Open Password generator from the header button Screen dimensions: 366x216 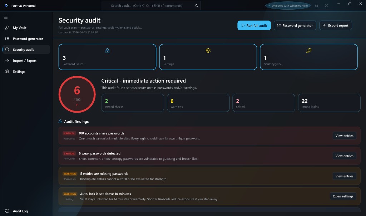(295, 25)
